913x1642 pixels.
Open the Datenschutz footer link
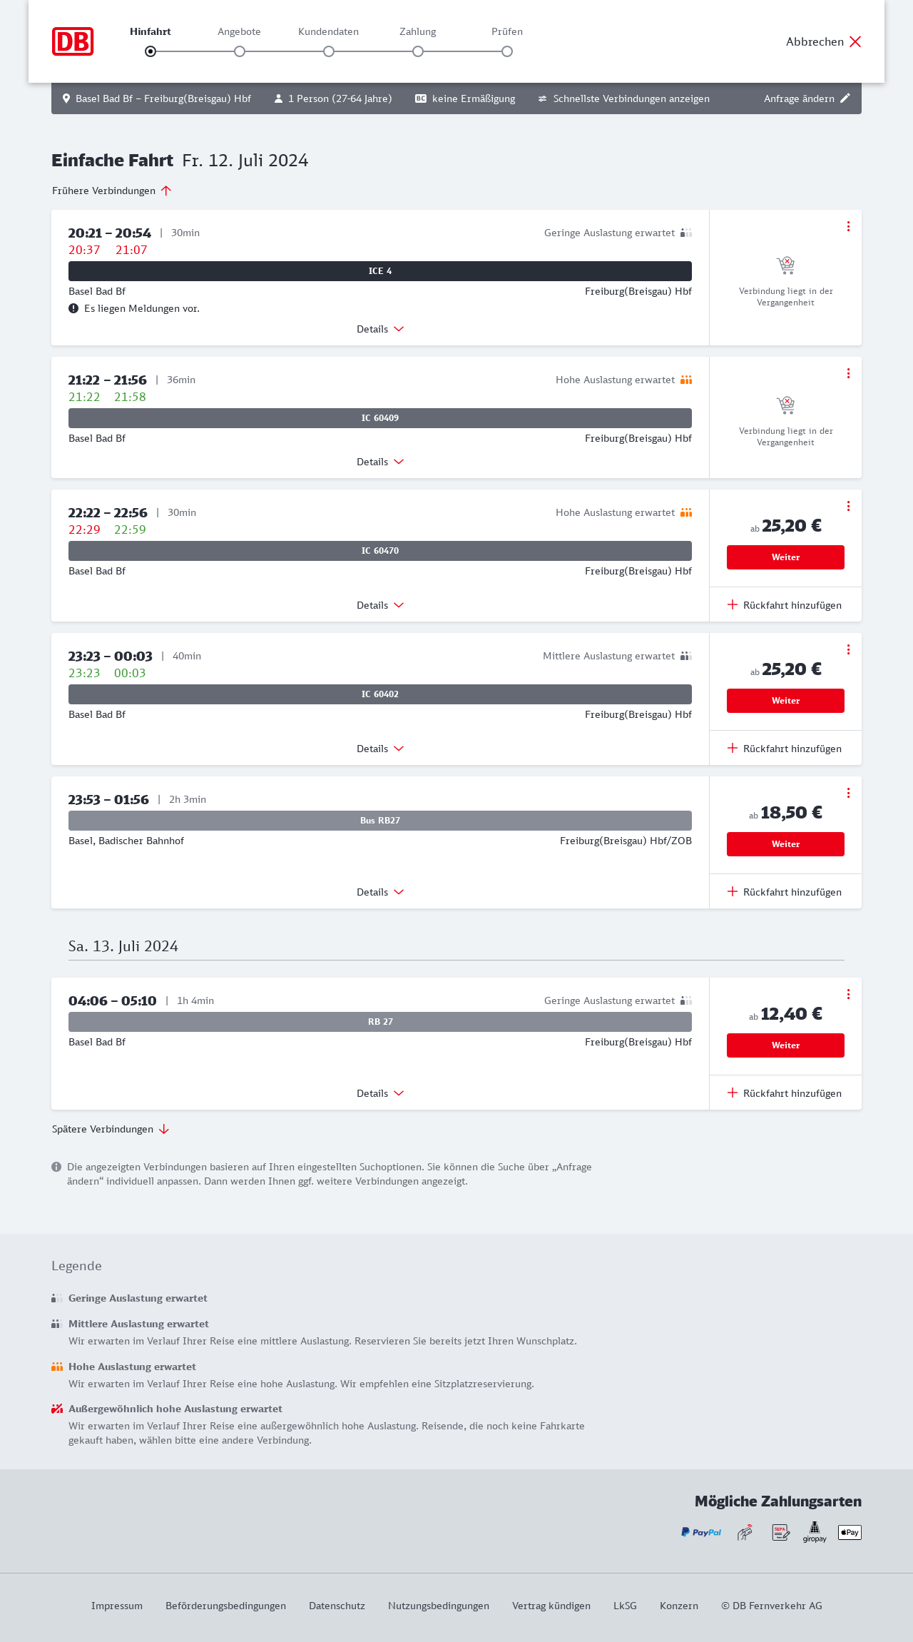(x=337, y=1606)
